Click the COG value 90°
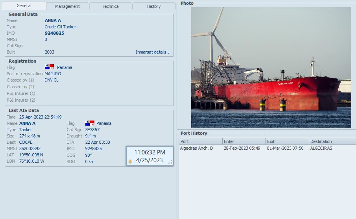This screenshot has height=219, width=356. [x=89, y=155]
